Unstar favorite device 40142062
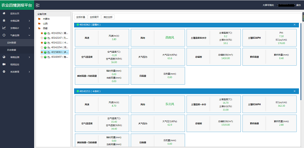Viewport: 304px width, 148px height. click(42, 33)
